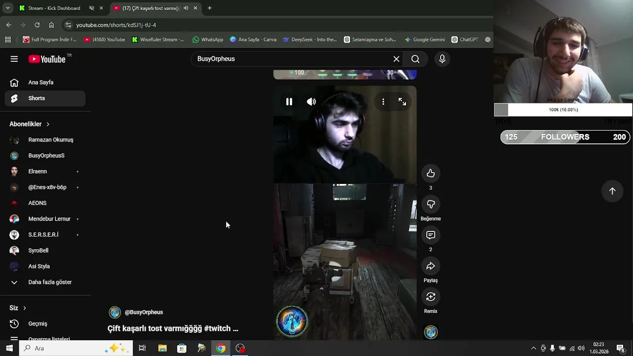633x356 pixels.
Task: Reload the current page
Action: click(x=37, y=25)
